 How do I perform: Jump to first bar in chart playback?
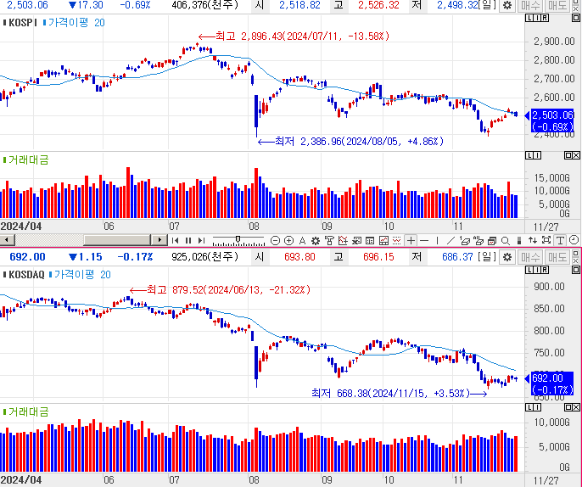pyautogui.click(x=175, y=241)
